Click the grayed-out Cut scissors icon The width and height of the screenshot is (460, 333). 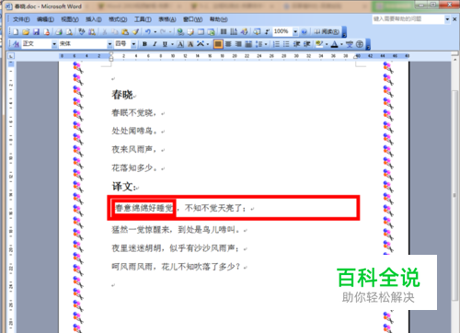105,31
